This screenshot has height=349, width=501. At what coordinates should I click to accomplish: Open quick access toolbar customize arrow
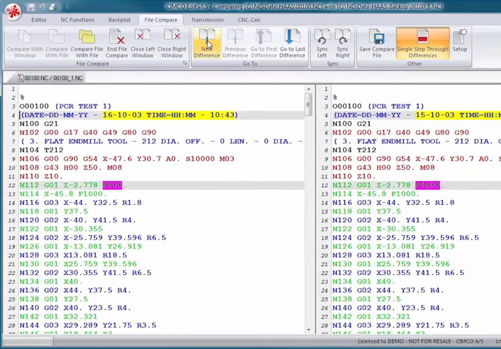[x=67, y=7]
